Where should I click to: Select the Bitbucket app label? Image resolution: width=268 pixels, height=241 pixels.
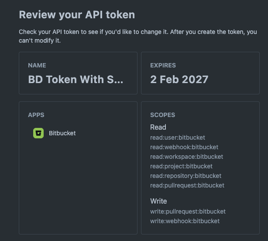click(62, 133)
